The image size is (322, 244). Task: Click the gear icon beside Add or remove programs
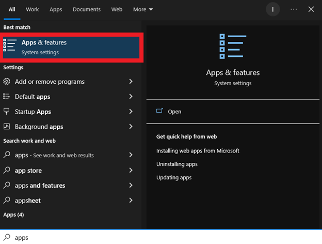(x=7, y=82)
